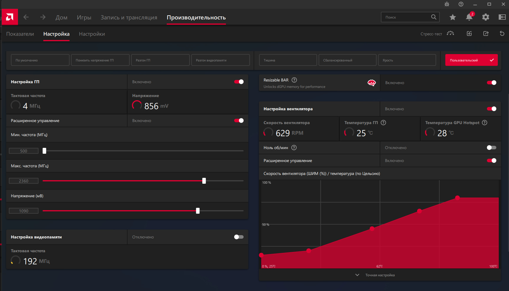This screenshot has width=509, height=291.
Task: Toggle Расширенное управление under Настройка ГП
Action: (x=239, y=121)
